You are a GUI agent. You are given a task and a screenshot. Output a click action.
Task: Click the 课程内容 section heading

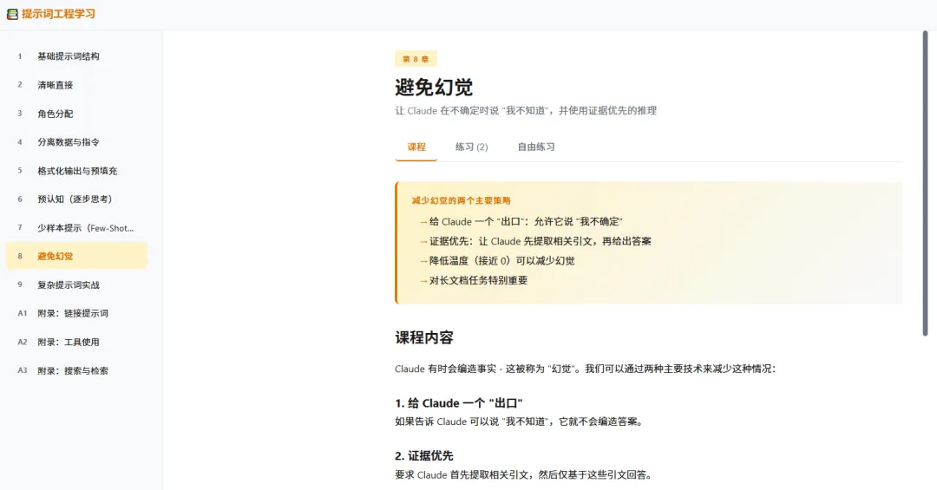[x=424, y=337]
